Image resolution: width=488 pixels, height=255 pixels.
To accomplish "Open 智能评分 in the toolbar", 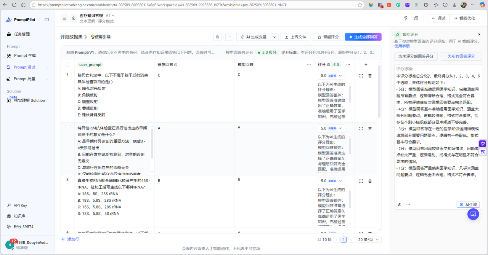I will 328,37.
